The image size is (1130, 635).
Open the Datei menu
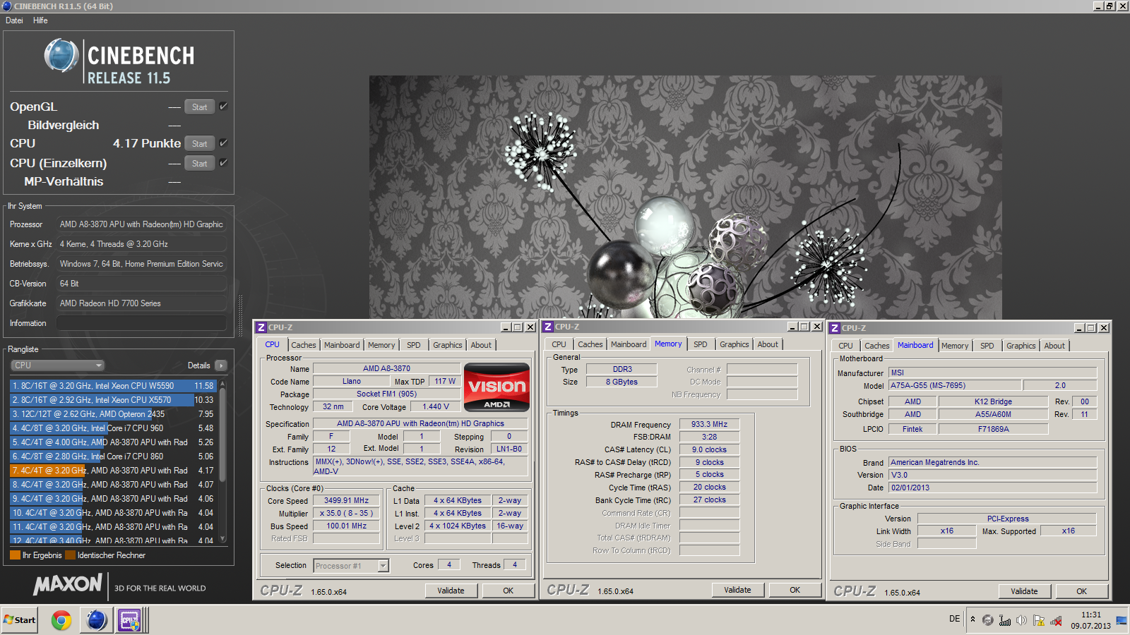(x=14, y=20)
